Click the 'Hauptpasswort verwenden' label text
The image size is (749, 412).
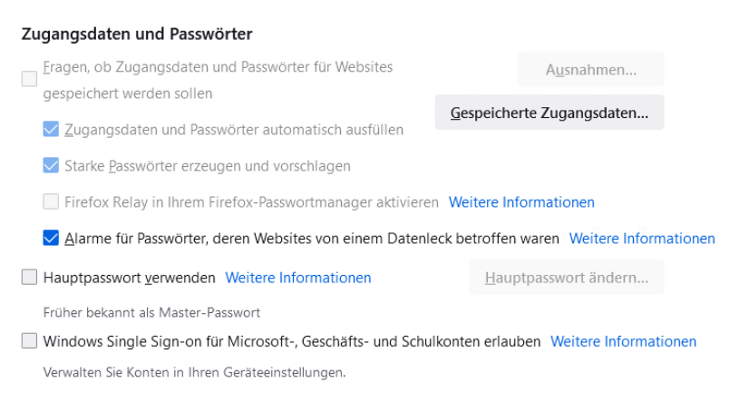point(129,278)
